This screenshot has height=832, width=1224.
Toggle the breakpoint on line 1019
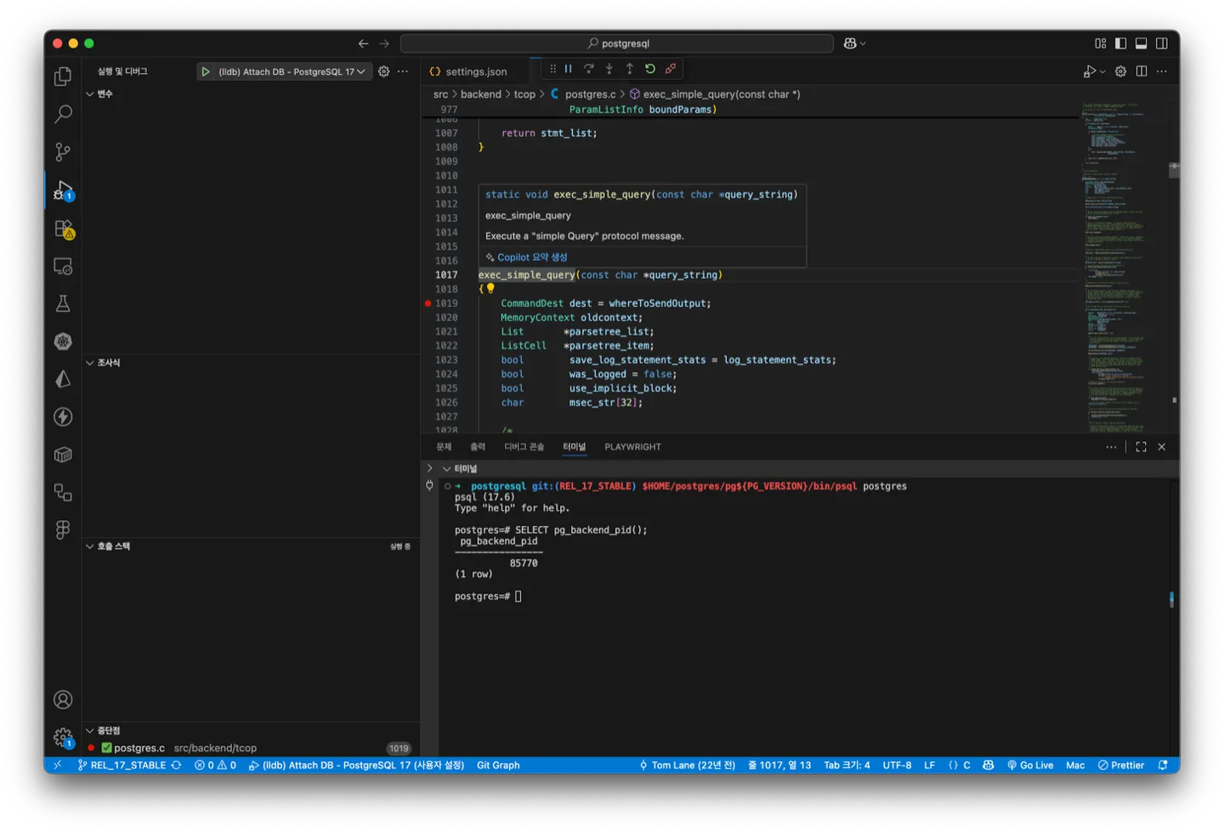tap(428, 303)
